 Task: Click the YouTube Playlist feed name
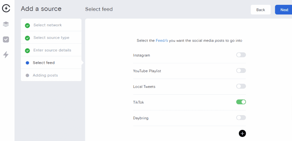tap(147, 71)
